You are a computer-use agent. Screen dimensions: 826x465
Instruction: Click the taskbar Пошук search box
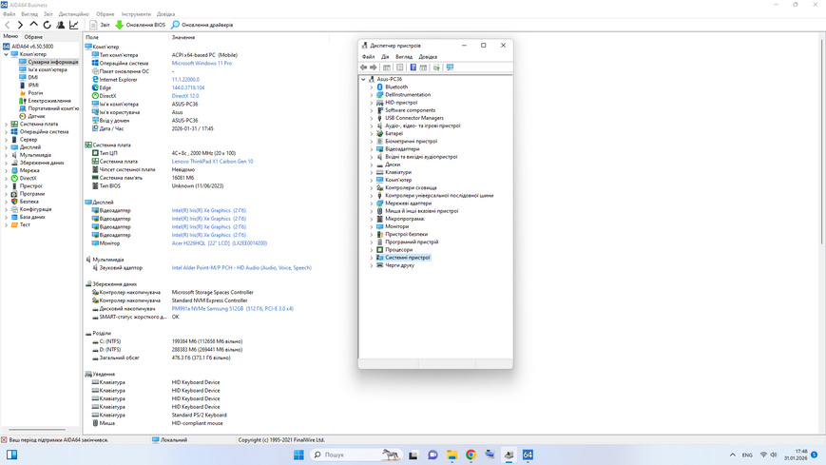tap(356, 455)
